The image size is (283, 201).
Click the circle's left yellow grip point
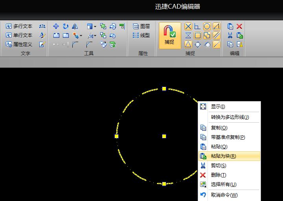pyautogui.click(x=116, y=136)
